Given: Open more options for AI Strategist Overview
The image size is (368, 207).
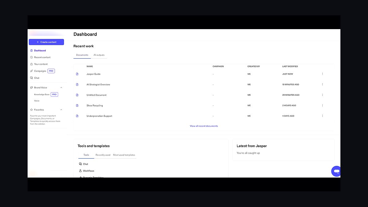Looking at the screenshot, I should tap(322, 84).
